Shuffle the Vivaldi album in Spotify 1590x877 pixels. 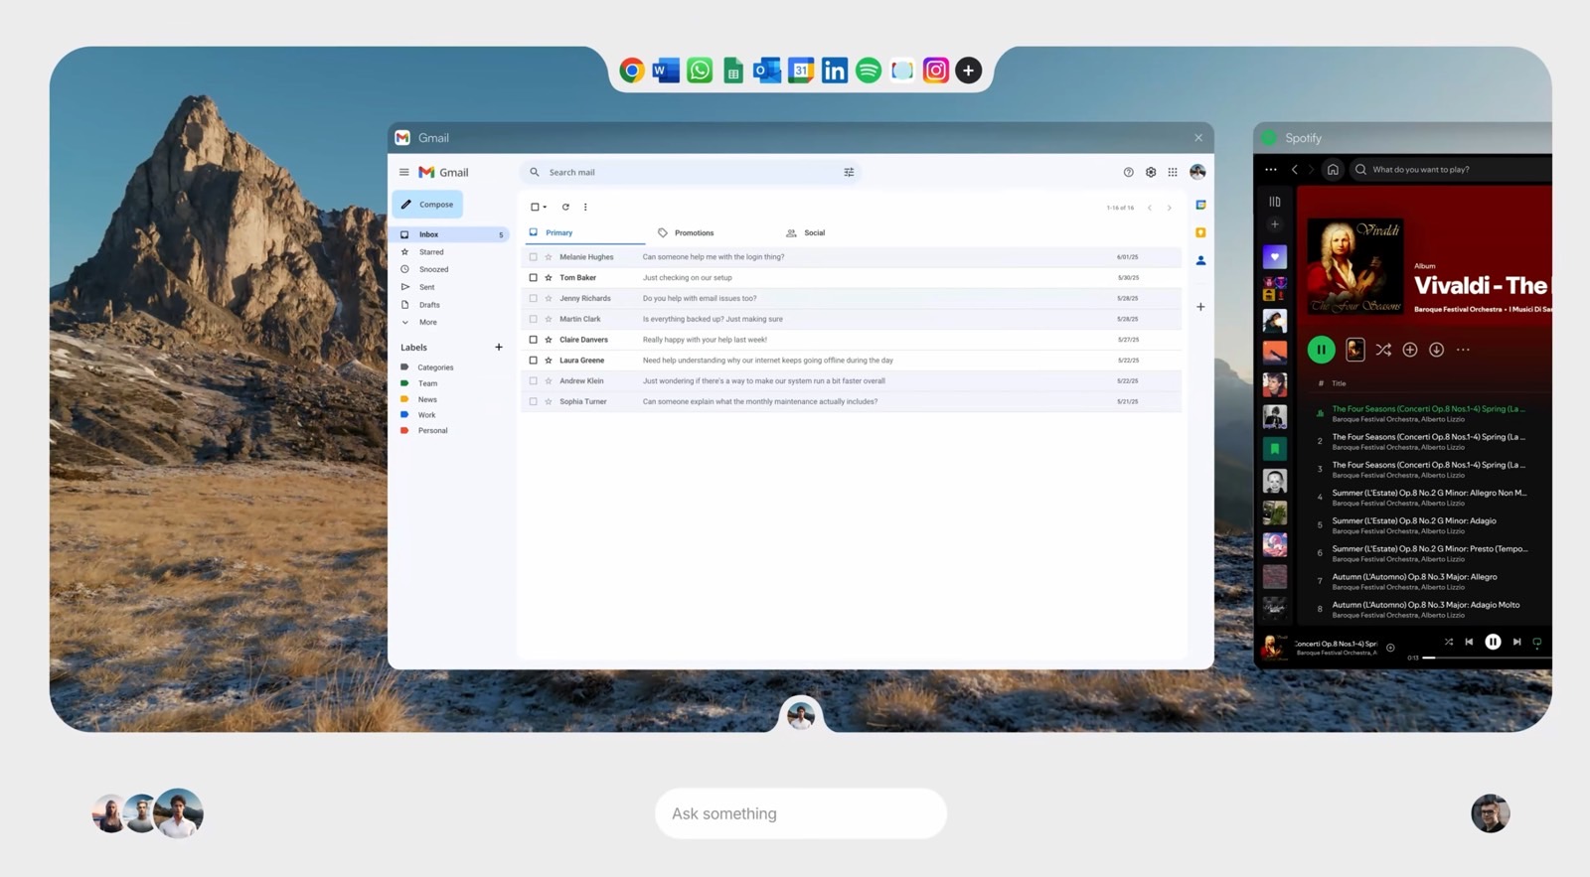[1383, 350]
